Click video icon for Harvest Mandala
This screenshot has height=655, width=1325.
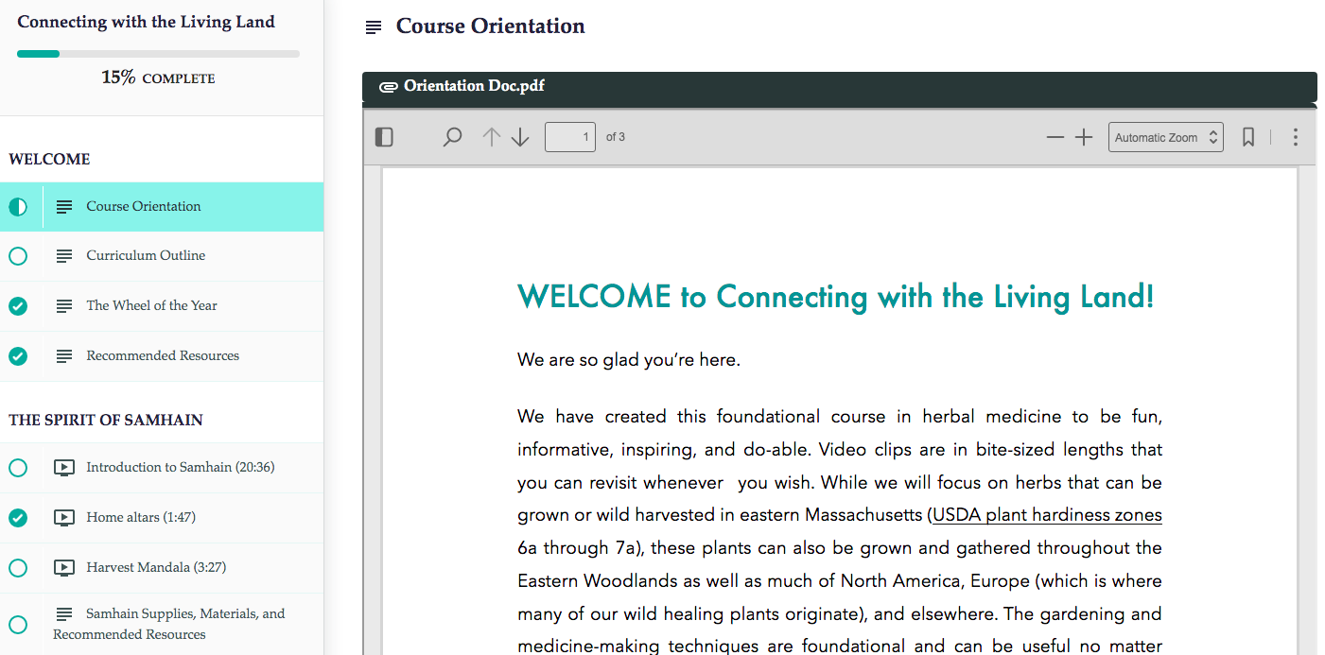63,568
